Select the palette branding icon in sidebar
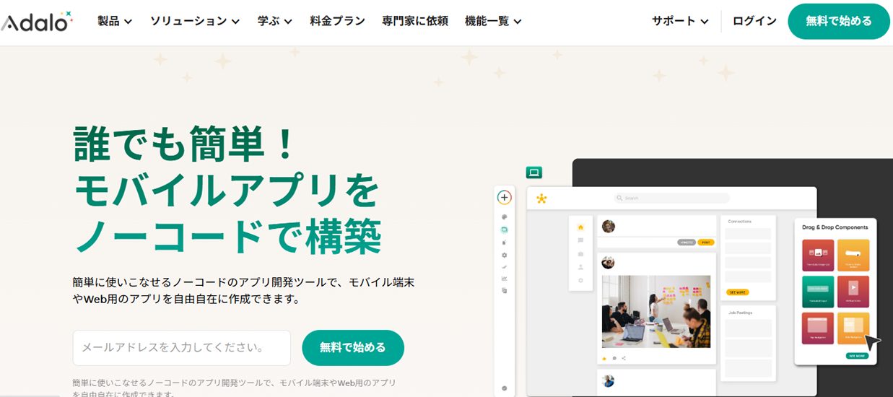The height and width of the screenshot is (397, 893). point(504,217)
